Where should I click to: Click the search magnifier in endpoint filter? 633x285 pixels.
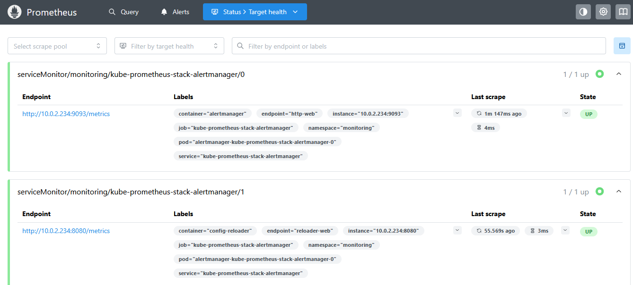click(x=240, y=46)
